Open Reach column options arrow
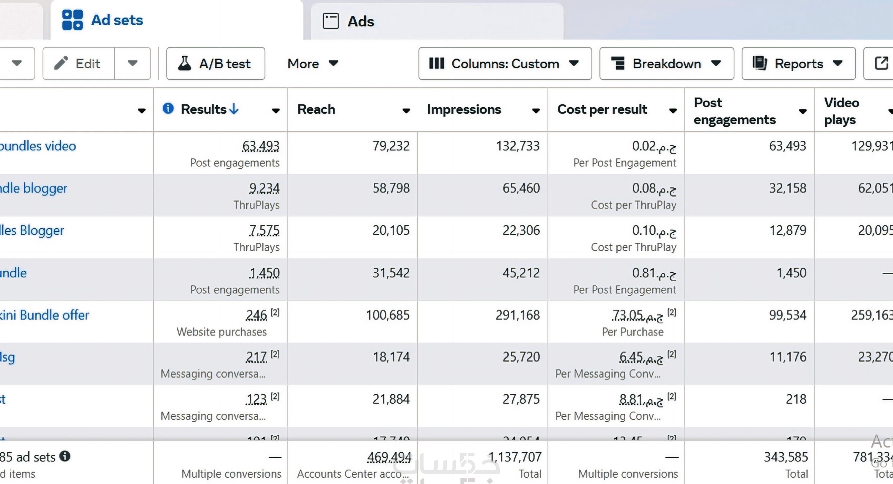Viewport: 893px width, 484px height. pos(406,111)
